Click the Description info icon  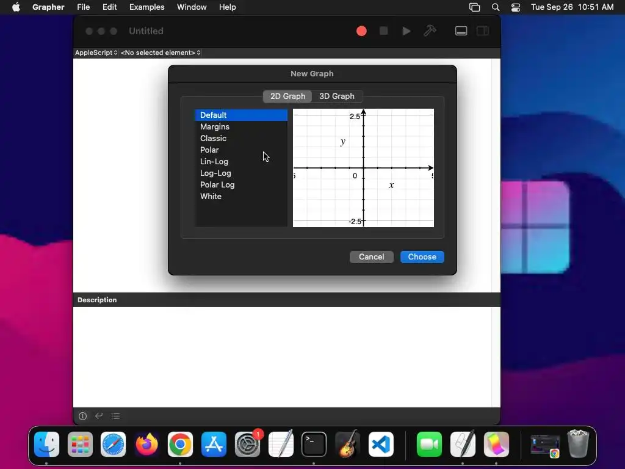82,416
